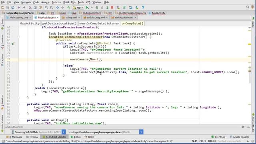
Task: Click the search everywhere magnifier icon
Action: 248,7
